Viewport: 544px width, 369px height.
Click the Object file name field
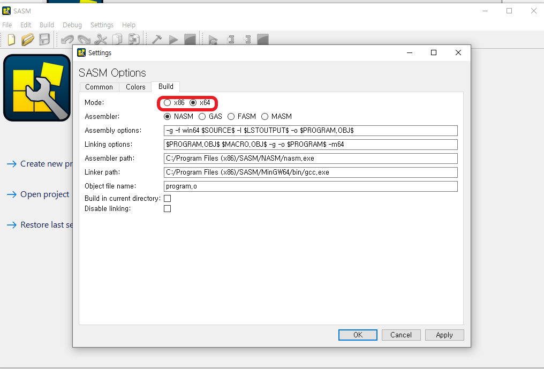pyautogui.click(x=311, y=186)
